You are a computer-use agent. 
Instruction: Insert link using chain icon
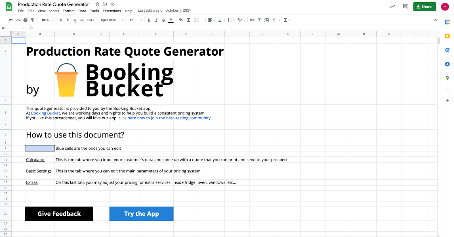tap(252, 20)
